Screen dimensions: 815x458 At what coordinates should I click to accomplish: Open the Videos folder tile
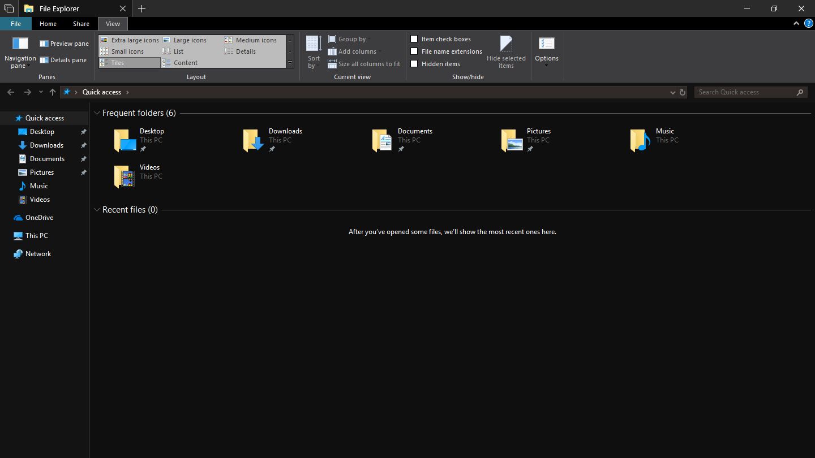coord(138,176)
